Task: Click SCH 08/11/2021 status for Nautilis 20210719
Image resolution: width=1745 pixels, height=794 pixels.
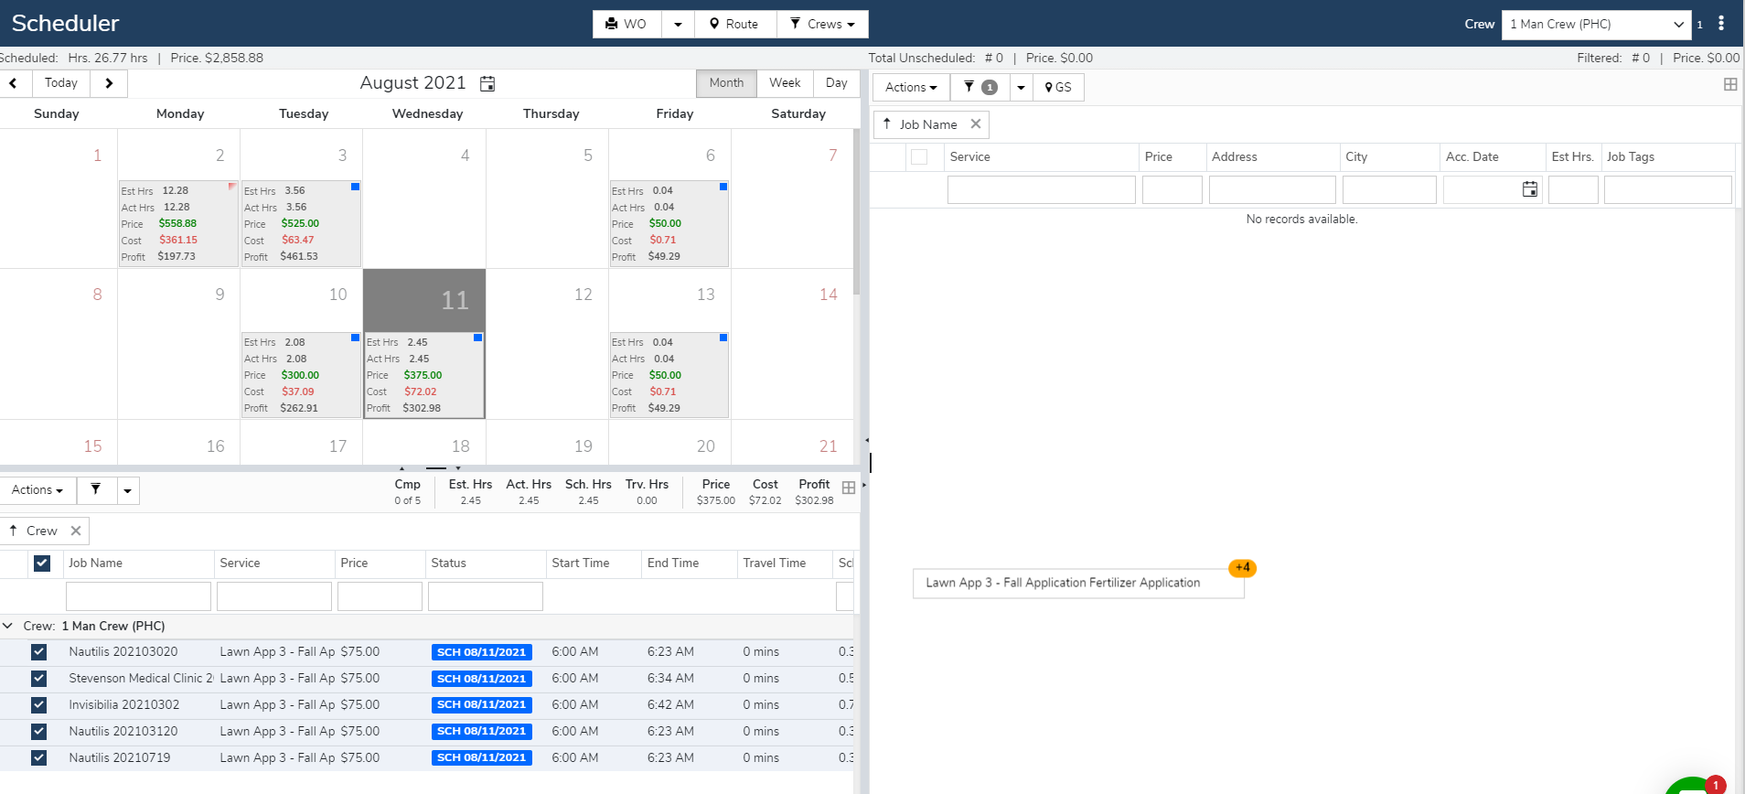Action: (482, 758)
